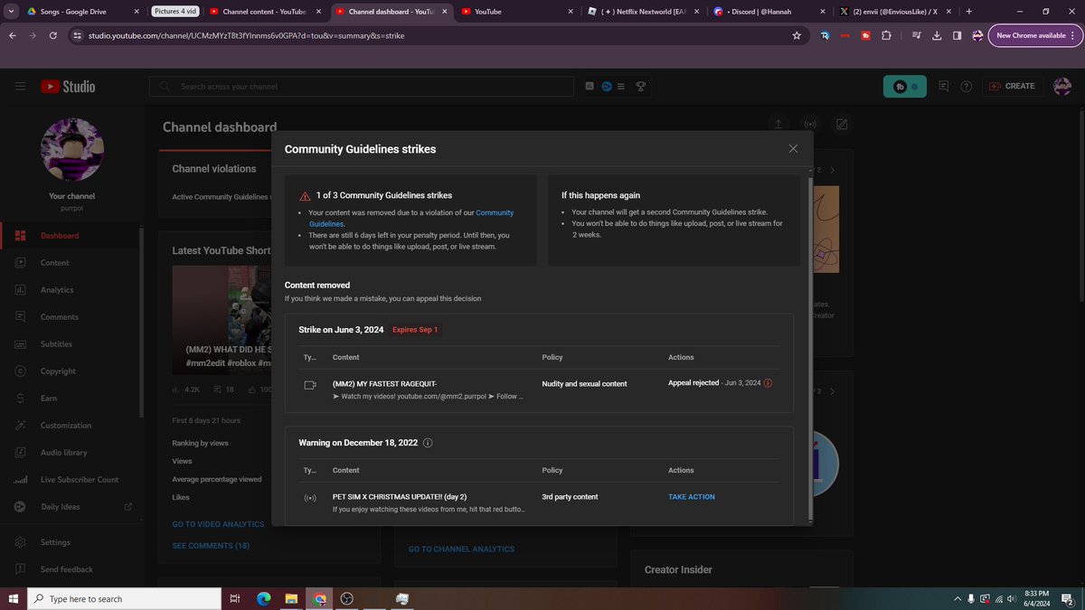This screenshot has height=610, width=1085.
Task: Click the Live Subscriber Count icon in the sidebar
Action: [20, 480]
